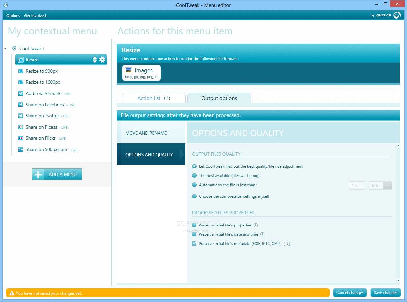Click help icon beside Preserve metadata option
407x302 pixels.
click(289, 244)
